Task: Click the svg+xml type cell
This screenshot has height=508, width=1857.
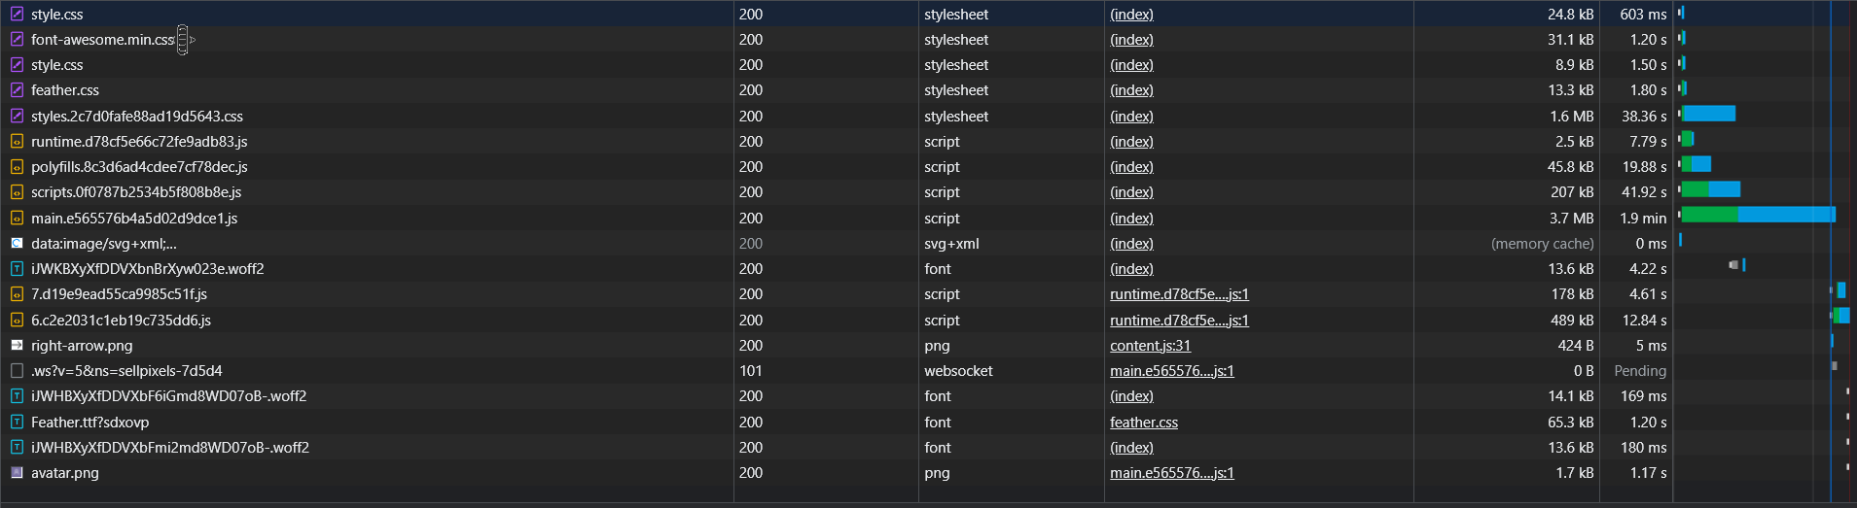Action: (x=951, y=244)
